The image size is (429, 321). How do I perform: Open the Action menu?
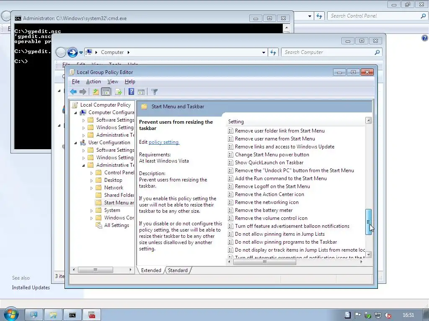point(93,82)
